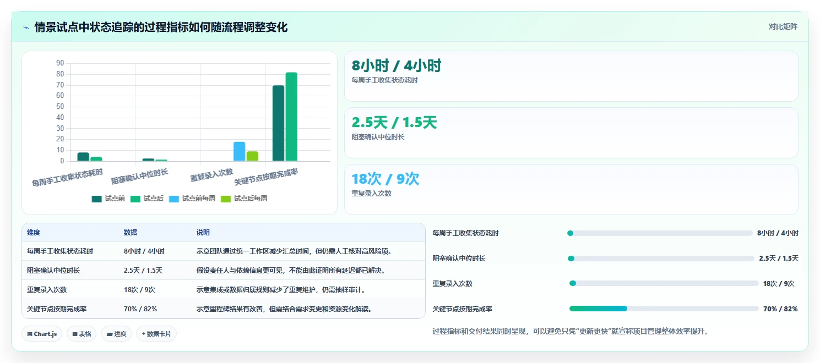Click the 试点前 bar for 关键节点按期完成率
The width and height of the screenshot is (820, 363).
(x=279, y=123)
